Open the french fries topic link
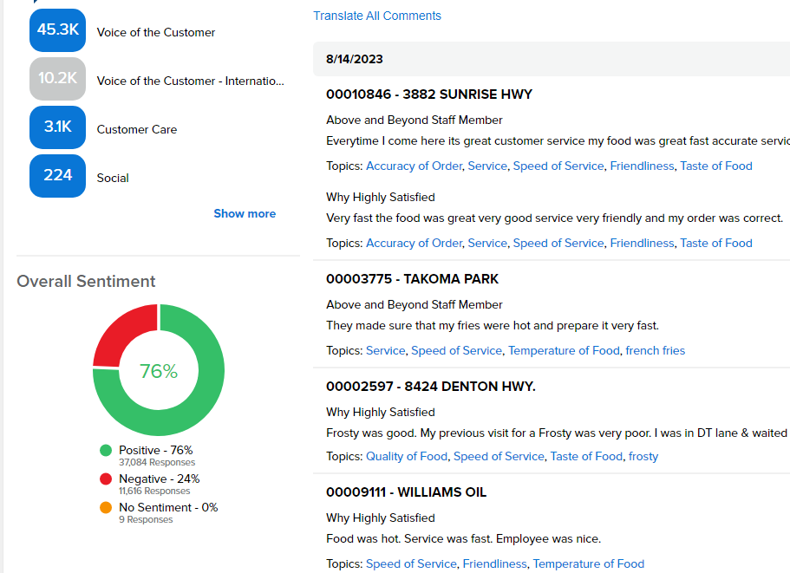Screen dimensions: 790x573 coord(655,350)
